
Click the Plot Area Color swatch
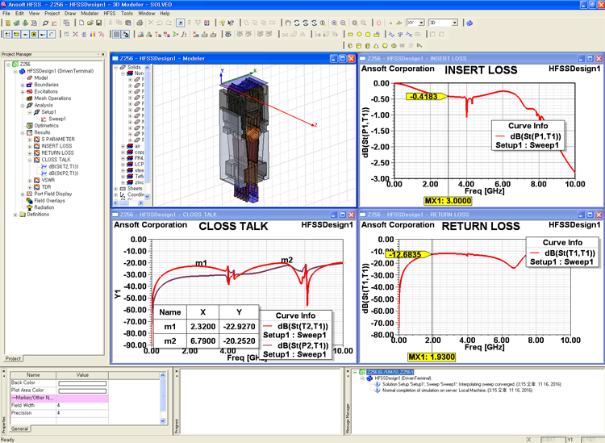pos(82,391)
